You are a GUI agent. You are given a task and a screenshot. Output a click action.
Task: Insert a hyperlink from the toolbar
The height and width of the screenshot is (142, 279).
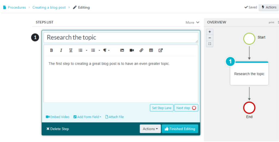(141, 50)
